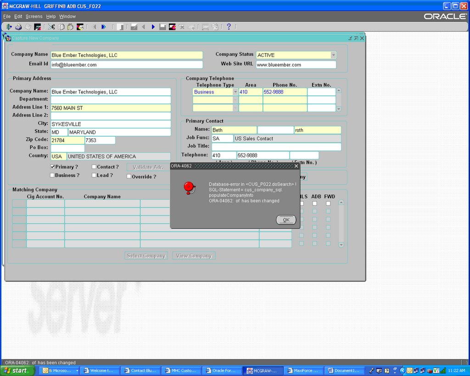Click the top Company Name input field
This screenshot has height=376, width=470.
[127, 55]
